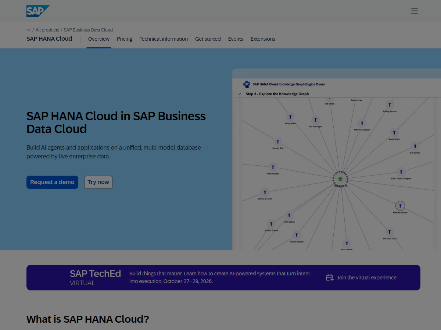Collapse Step 3 - Explore the Knowledge Graph
441x330 pixels.
click(240, 94)
